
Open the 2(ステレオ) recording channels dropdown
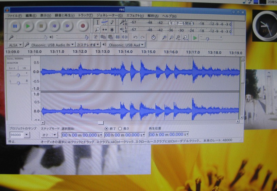point(88,45)
